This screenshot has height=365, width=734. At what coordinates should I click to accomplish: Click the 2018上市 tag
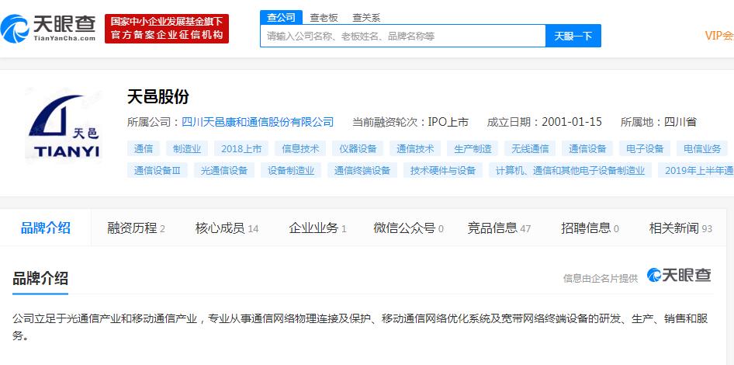[x=241, y=148]
